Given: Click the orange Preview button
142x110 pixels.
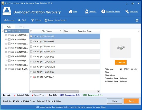Looking at the screenshot, I should [121, 62].
